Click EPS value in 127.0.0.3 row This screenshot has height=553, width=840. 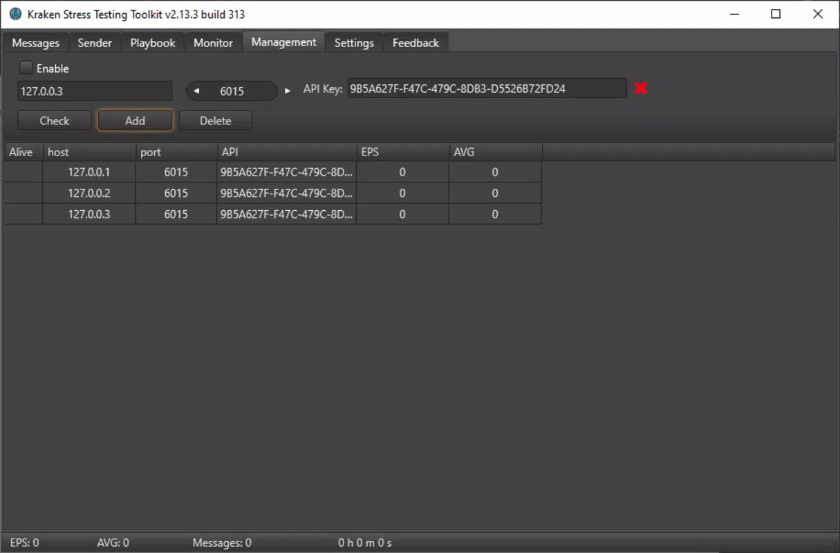point(402,214)
